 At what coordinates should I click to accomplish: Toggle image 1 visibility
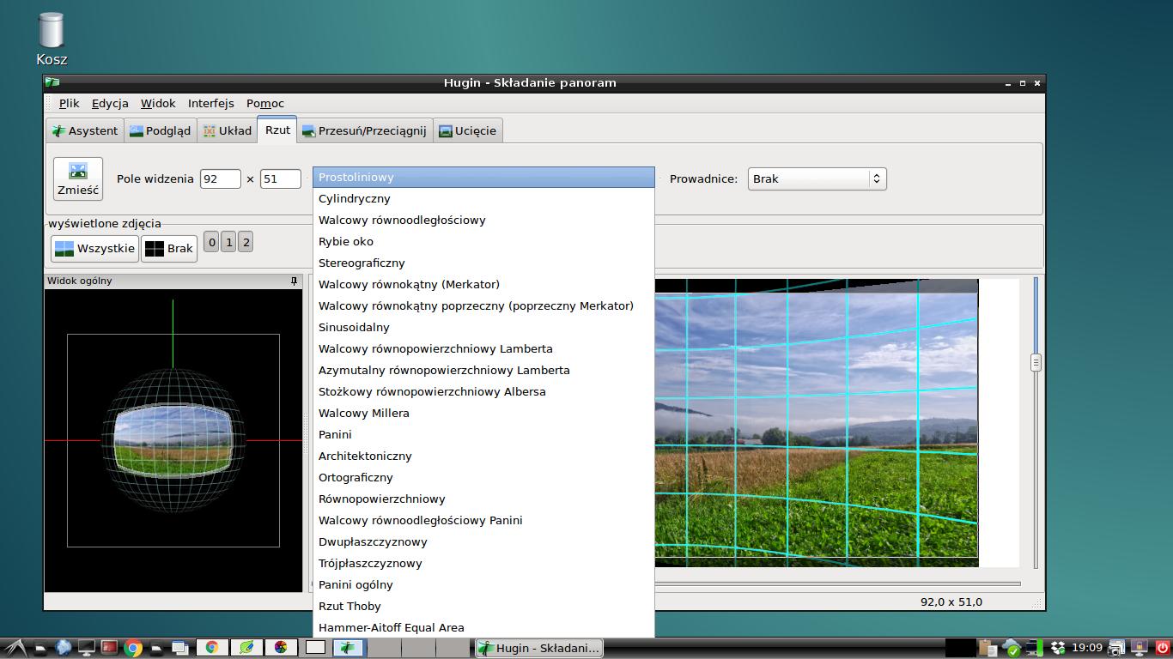coord(228,242)
